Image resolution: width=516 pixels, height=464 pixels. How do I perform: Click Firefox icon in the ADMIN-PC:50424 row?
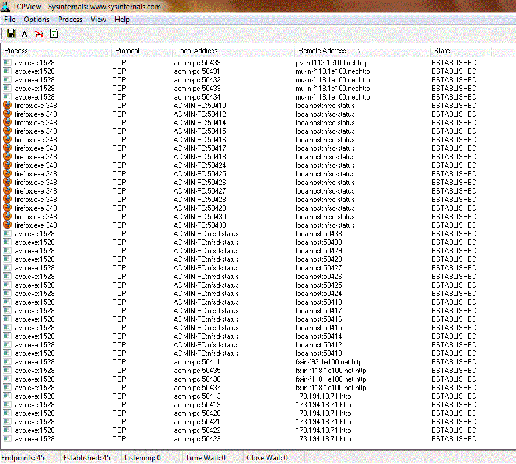[7, 165]
